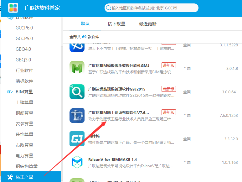
Task: Select GCCP6.0 in the sidebar
Action: coord(24,28)
